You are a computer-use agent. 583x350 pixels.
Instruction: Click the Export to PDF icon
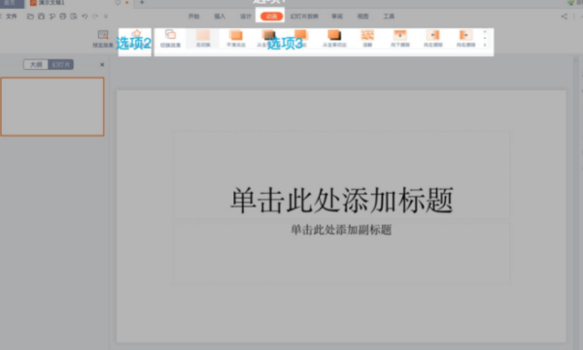click(52, 16)
